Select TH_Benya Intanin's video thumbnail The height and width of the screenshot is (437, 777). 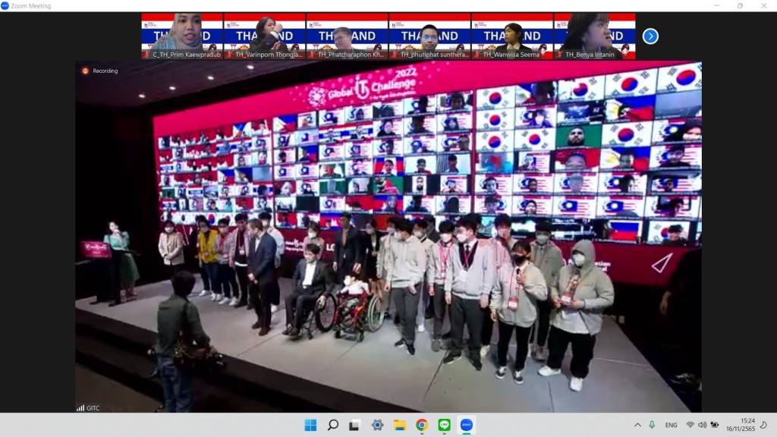tap(595, 36)
